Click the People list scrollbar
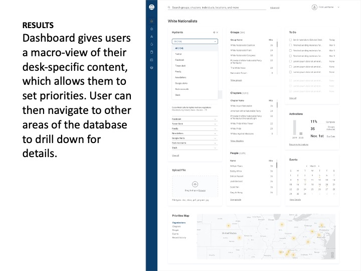Image resolution: width=361 pixels, height=271 pixels. 277,165
